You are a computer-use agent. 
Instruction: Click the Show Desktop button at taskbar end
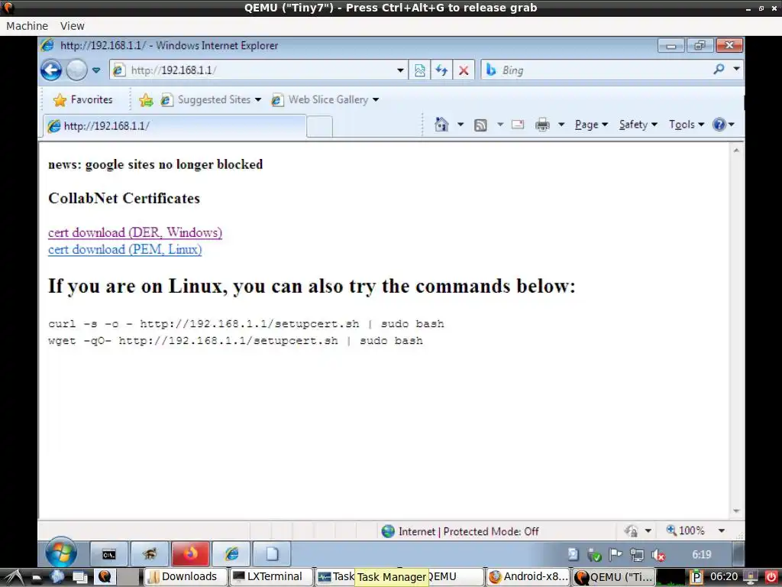[738, 555]
